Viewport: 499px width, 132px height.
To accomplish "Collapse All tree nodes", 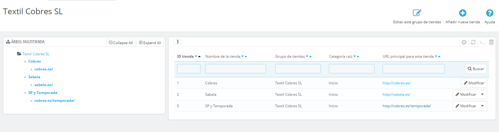I will pos(121,43).
